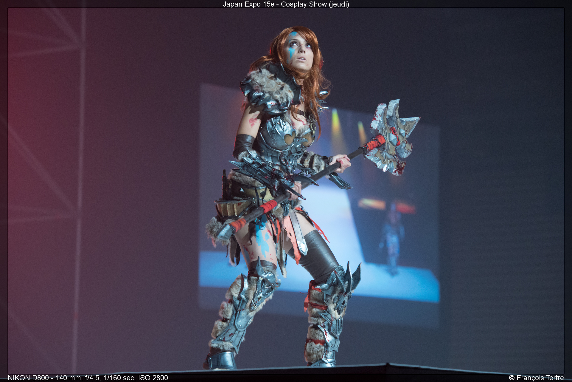Click the camera settings text "NIKON D800 - 140 mm, f/4.5, 1/160 sec, ISO 2800"
This screenshot has height=382, width=572.
point(88,378)
